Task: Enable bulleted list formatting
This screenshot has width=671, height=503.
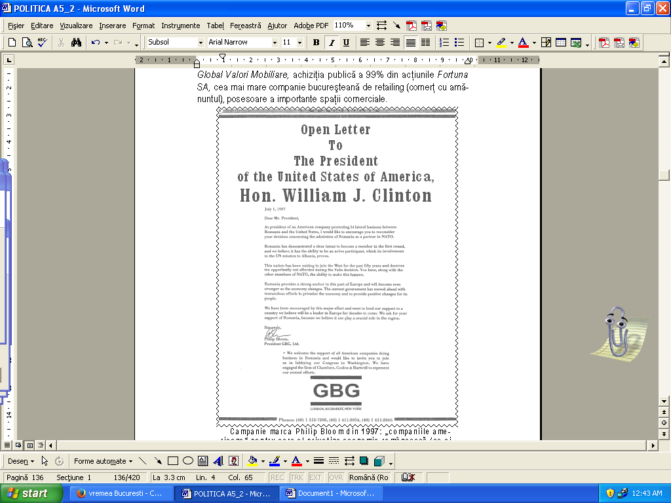Action: (459, 43)
